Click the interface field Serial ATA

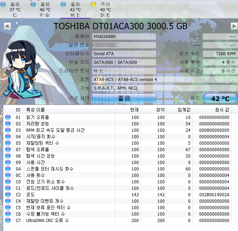(124, 54)
